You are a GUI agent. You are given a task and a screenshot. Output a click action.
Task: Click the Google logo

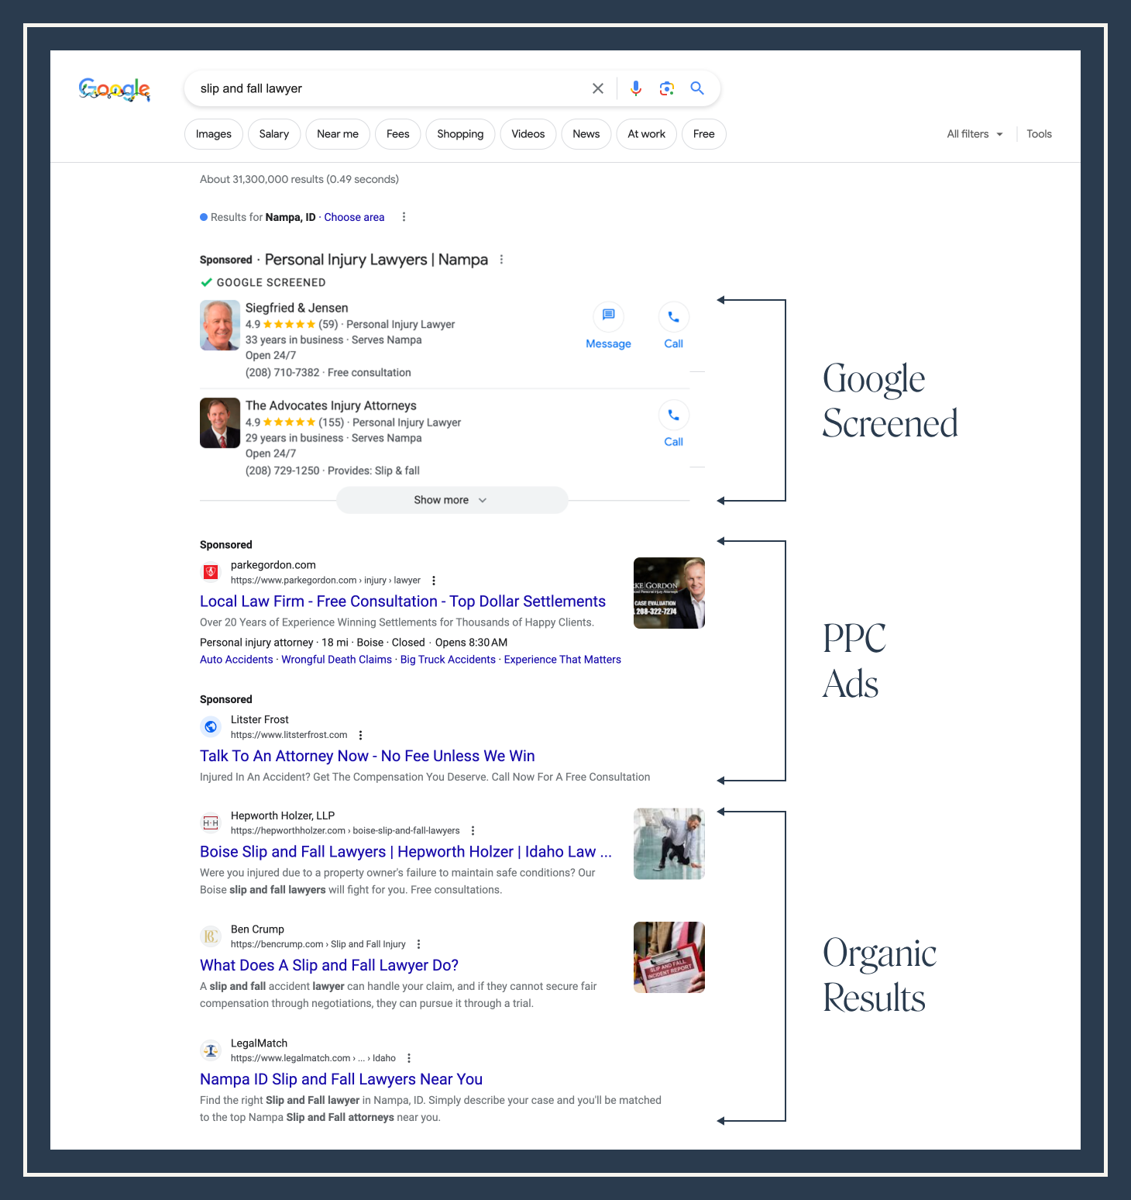click(114, 89)
